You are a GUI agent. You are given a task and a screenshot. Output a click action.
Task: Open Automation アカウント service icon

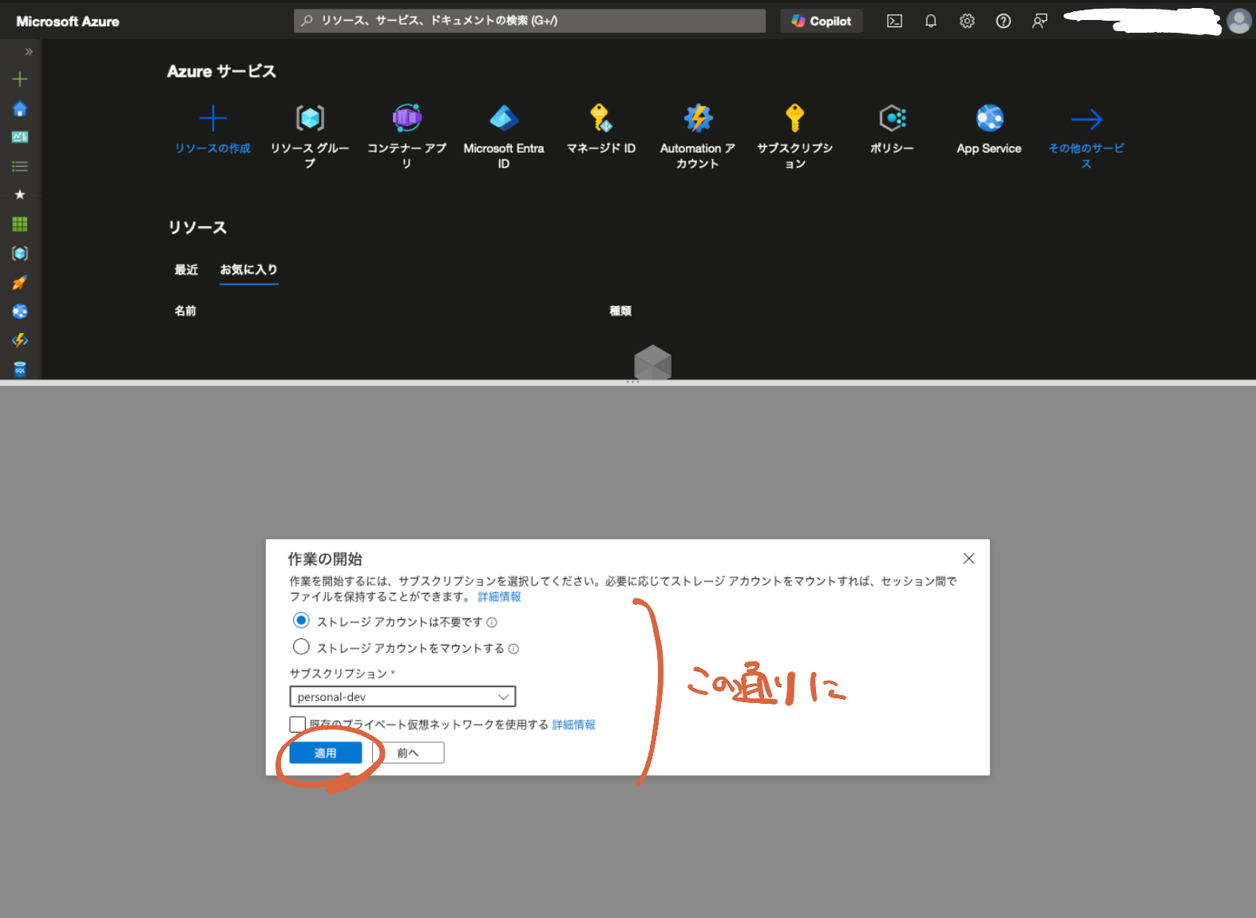click(698, 119)
